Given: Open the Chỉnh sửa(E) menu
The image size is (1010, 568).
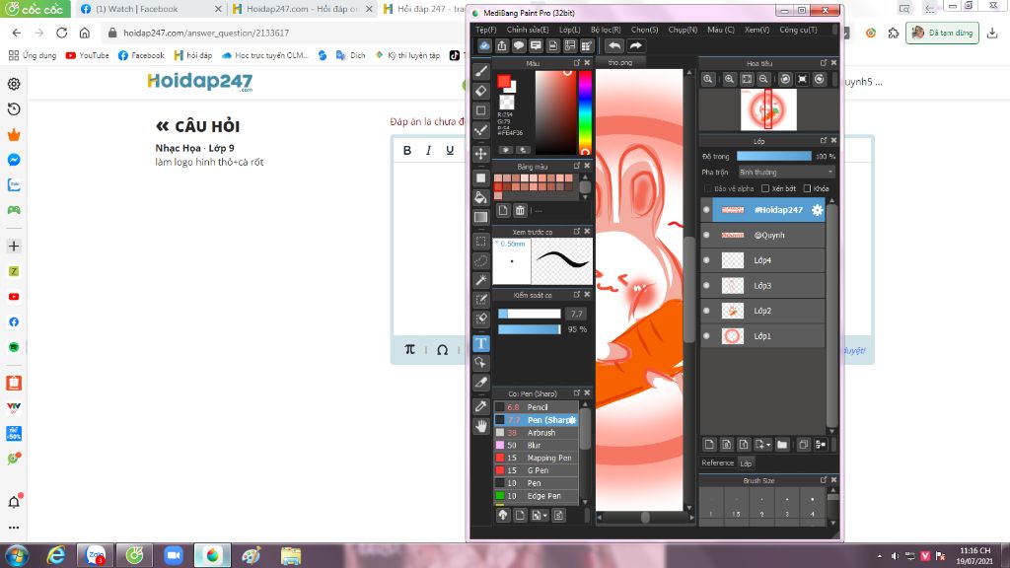Looking at the screenshot, I should tap(528, 30).
